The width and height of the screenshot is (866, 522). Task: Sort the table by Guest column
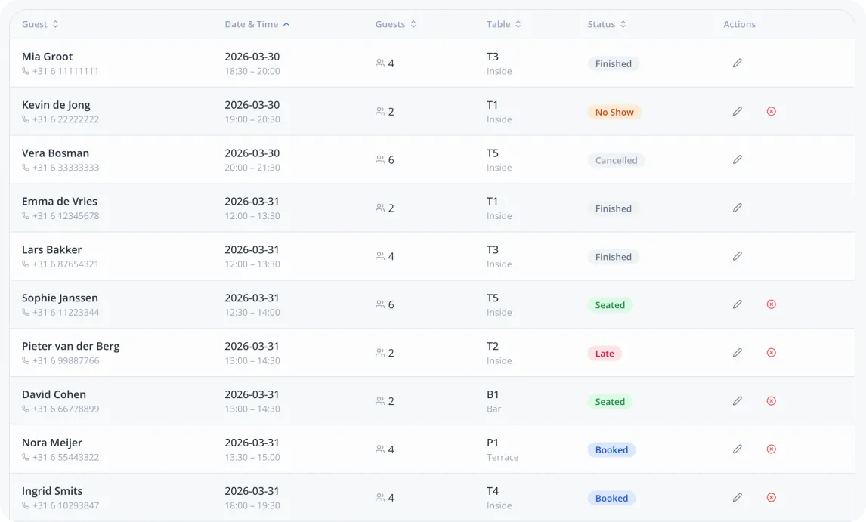(x=40, y=24)
